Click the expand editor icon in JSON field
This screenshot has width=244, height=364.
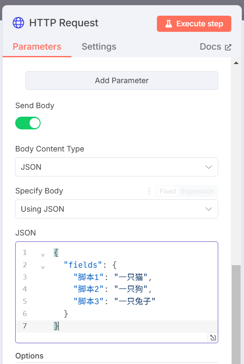[x=213, y=338]
